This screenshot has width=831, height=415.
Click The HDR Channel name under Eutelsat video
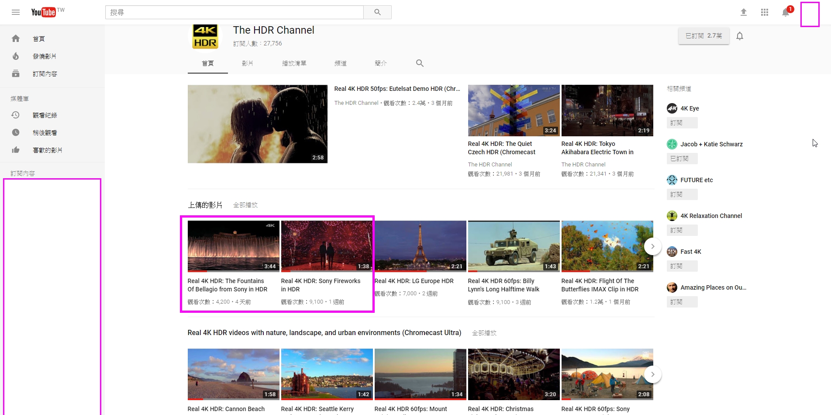(x=356, y=103)
